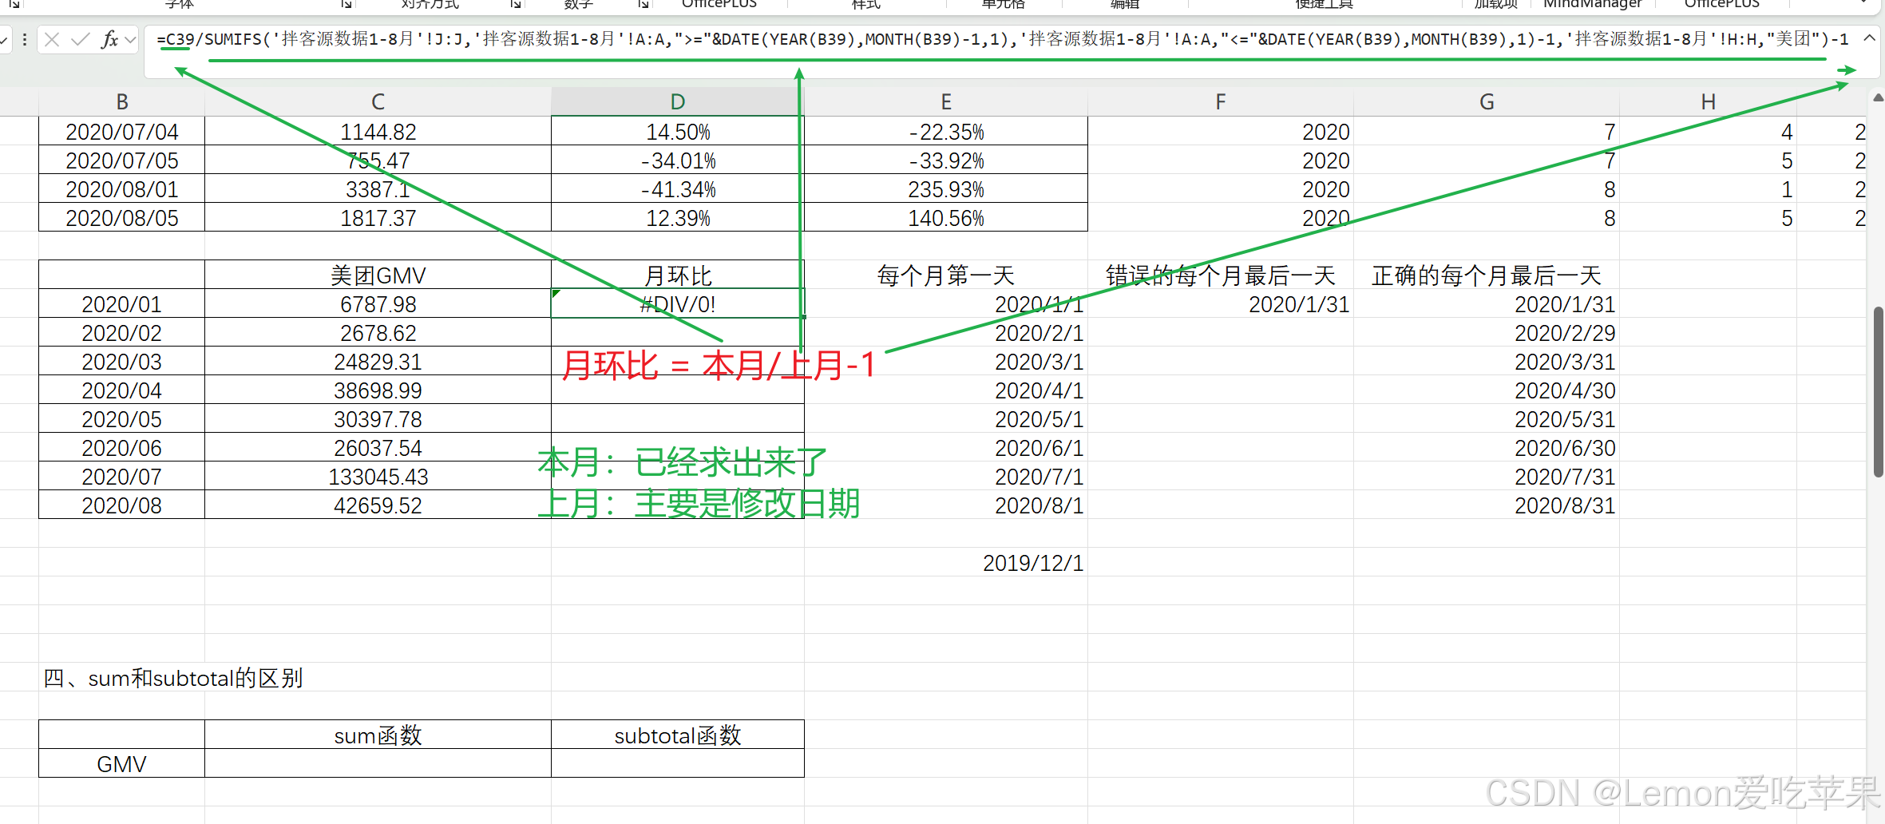Viewport: 1885px width, 824px height.
Task: Select the last-day cell 2020/8/31
Action: [x=1487, y=505]
